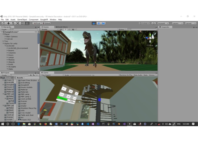Click the Hierarchy panel lock icon
198x141 pixels.
[x=36, y=27]
